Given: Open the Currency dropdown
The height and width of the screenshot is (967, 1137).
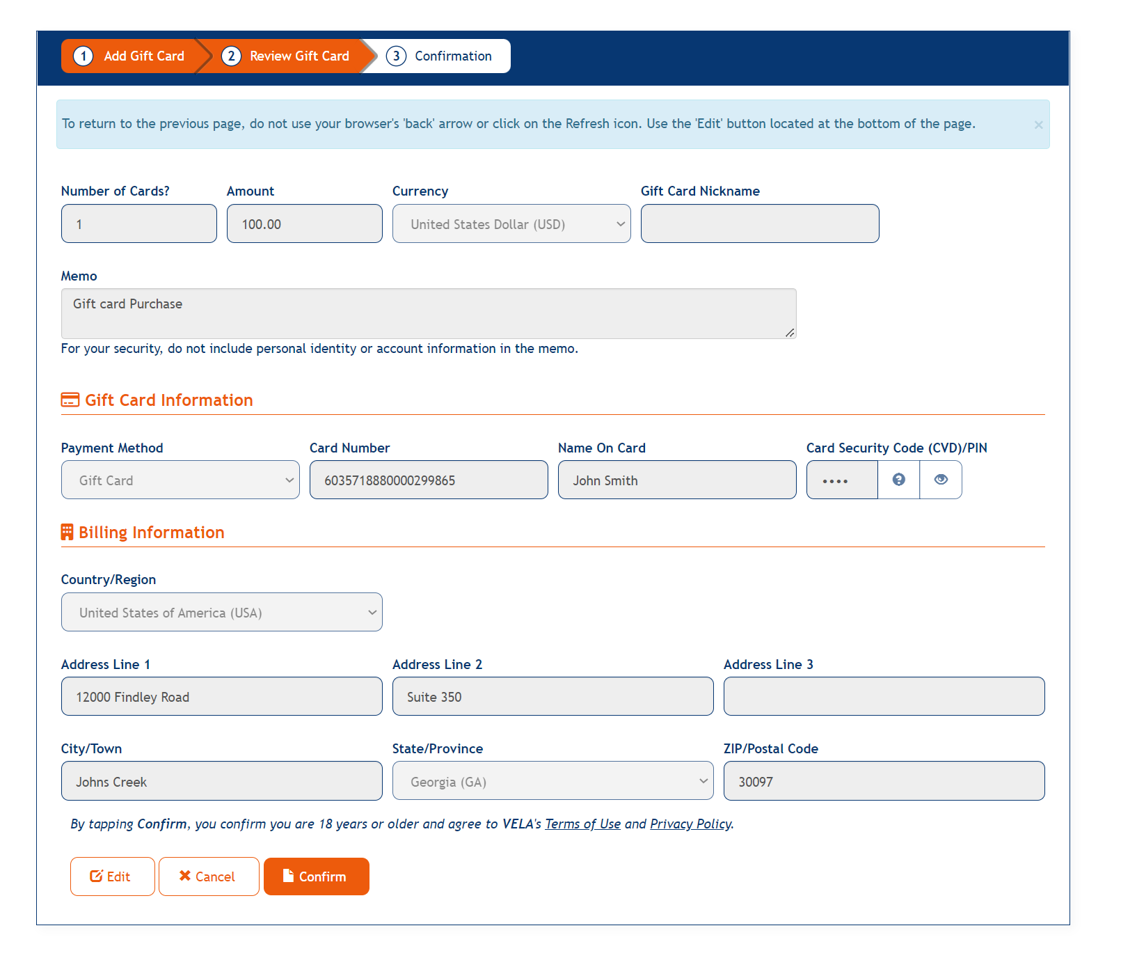Looking at the screenshot, I should (511, 224).
